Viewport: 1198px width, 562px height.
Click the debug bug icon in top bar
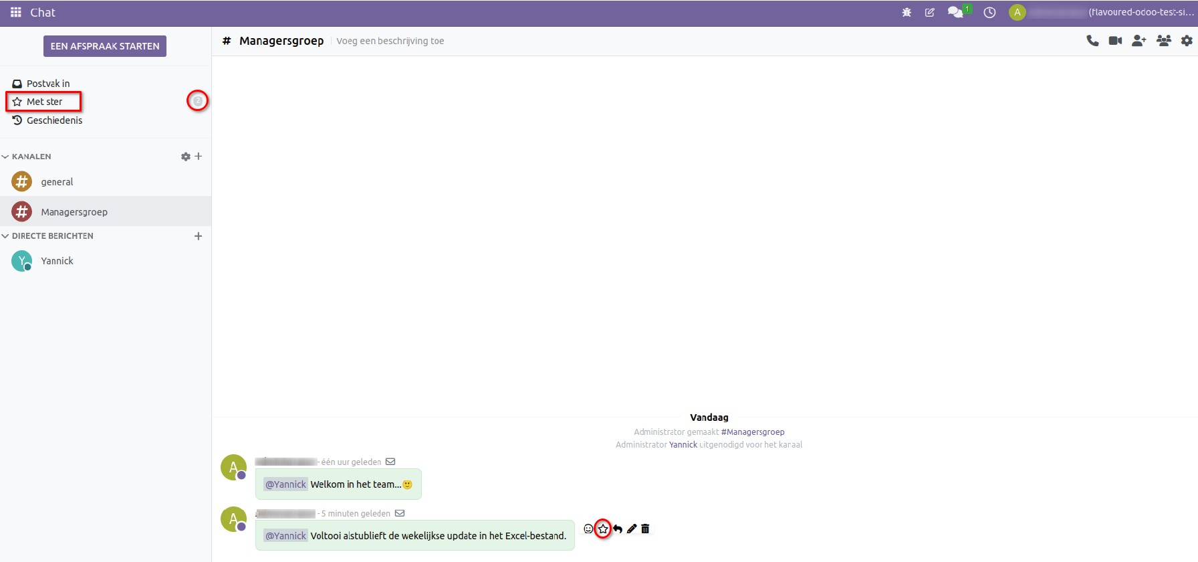pyautogui.click(x=907, y=12)
